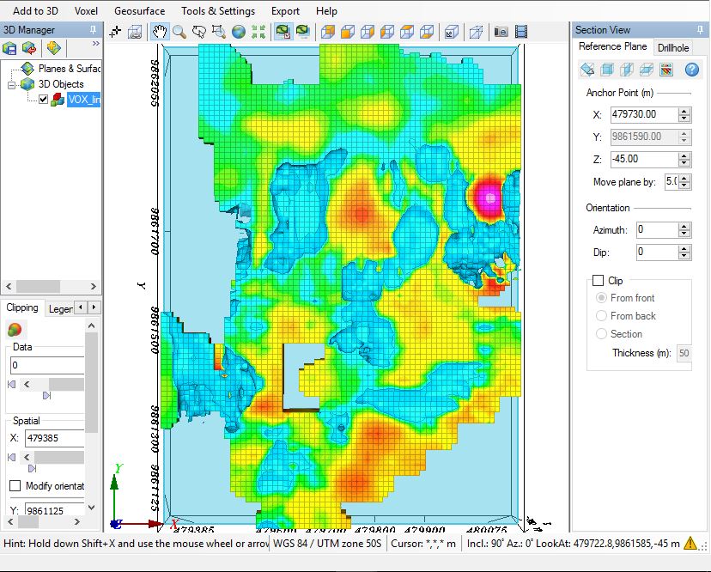Click the 3D Manager toolbar overflow chevron
The image size is (711, 572).
(95, 43)
